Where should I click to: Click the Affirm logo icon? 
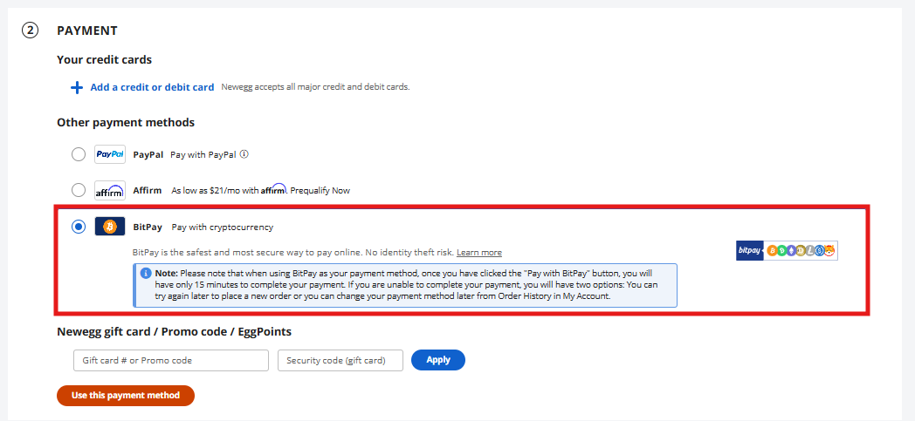tap(110, 190)
